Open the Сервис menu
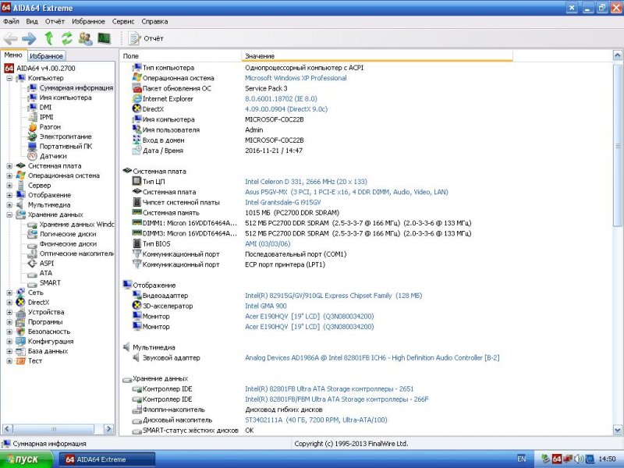The image size is (624, 468). pyautogui.click(x=122, y=21)
